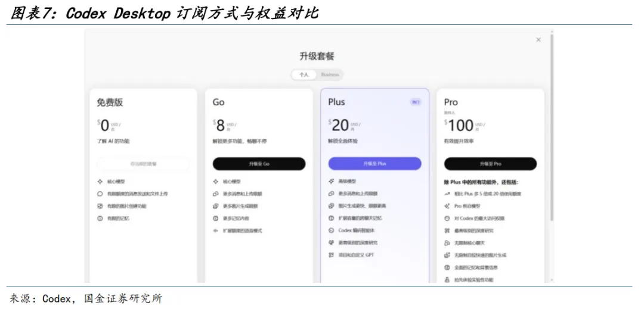Viewport: 644px width, 312px height.
Task: Click the Codex coding agent feature text in Plus
Action: coord(356,230)
